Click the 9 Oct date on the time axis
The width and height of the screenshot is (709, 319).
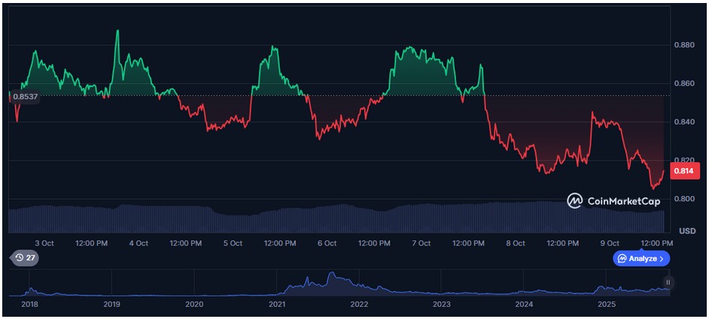(609, 243)
